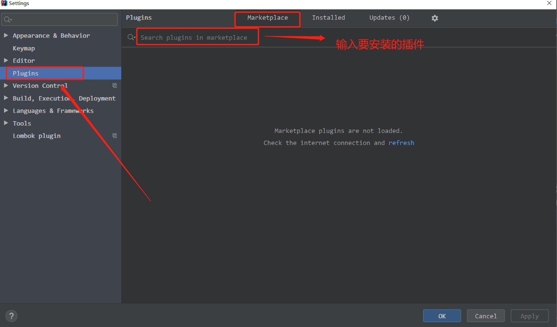Switch to the Installed tab
The width and height of the screenshot is (557, 327).
[328, 17]
